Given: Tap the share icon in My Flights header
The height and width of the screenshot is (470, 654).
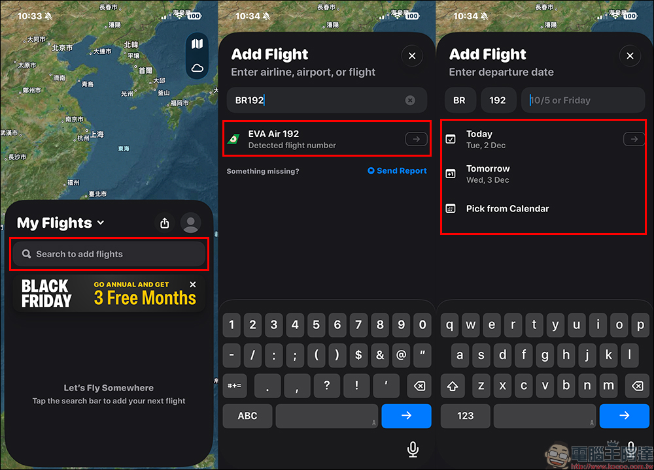Looking at the screenshot, I should (x=164, y=223).
